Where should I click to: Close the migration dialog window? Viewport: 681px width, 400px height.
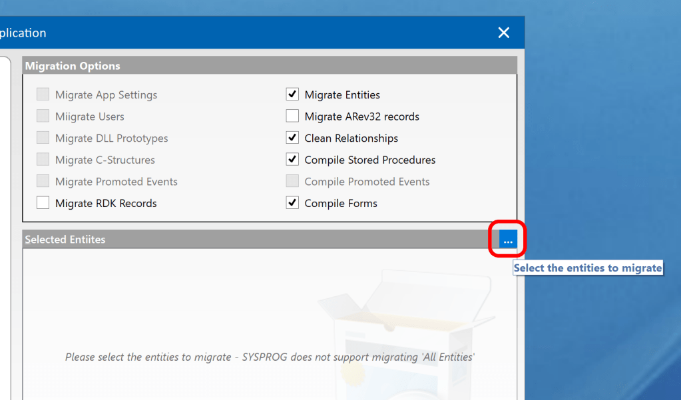[x=503, y=32]
